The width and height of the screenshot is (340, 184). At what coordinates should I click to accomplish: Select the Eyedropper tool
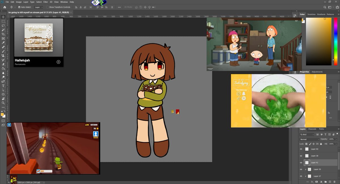(x=3, y=43)
